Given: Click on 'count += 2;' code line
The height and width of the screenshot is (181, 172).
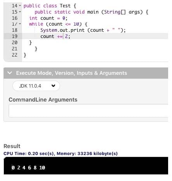Looking at the screenshot, I should [x=55, y=36].
